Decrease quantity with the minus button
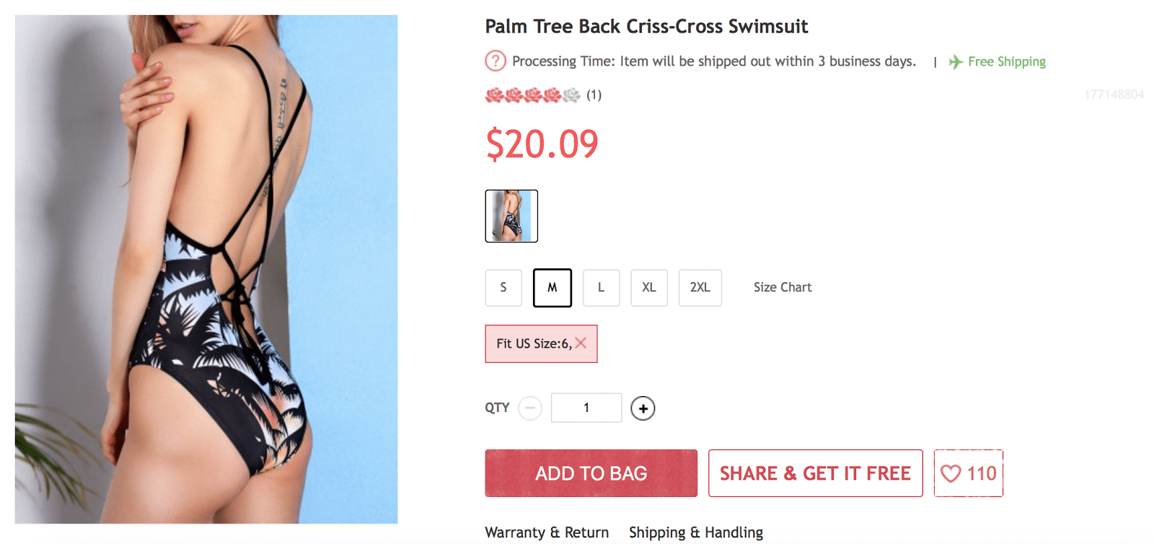The image size is (1154, 544). (530, 408)
